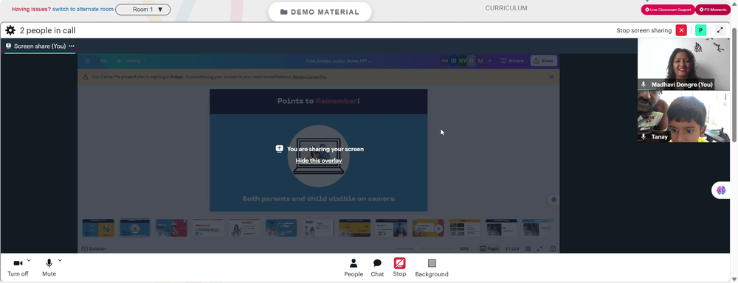Click the red X stop sharing icon
The height and width of the screenshot is (283, 738).
click(681, 30)
